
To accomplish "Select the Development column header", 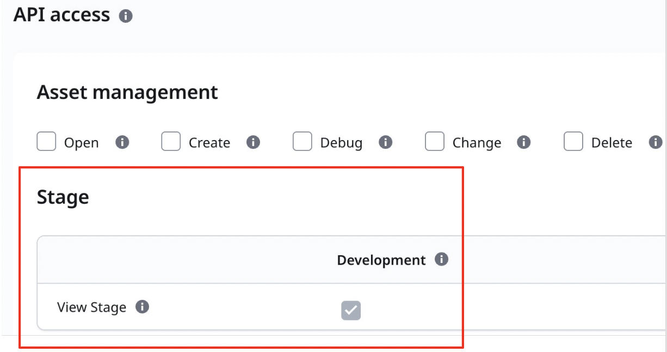I will coord(381,260).
